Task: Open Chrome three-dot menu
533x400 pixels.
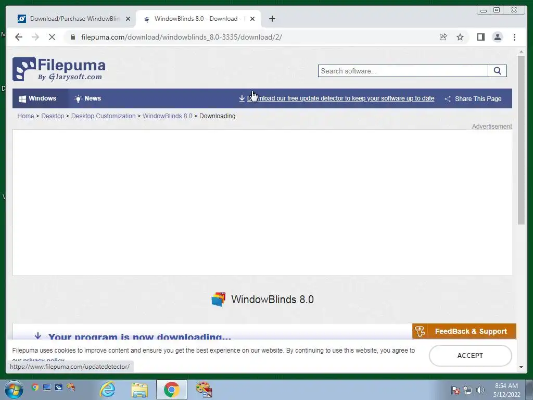Action: point(514,37)
